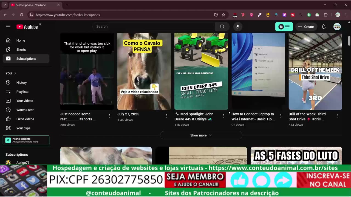
Task: Open Liked videos from the sidebar
Action: click(26, 119)
